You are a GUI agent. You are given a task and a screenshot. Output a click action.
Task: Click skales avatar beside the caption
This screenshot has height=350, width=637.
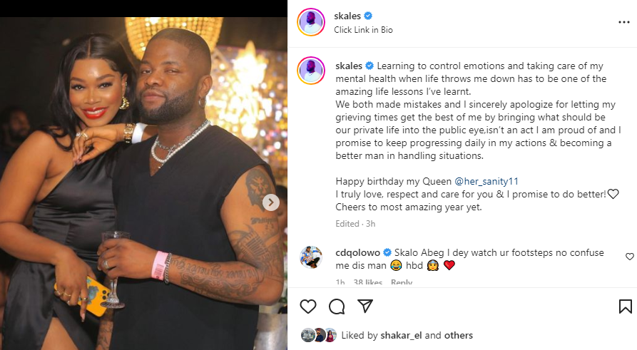click(x=311, y=71)
